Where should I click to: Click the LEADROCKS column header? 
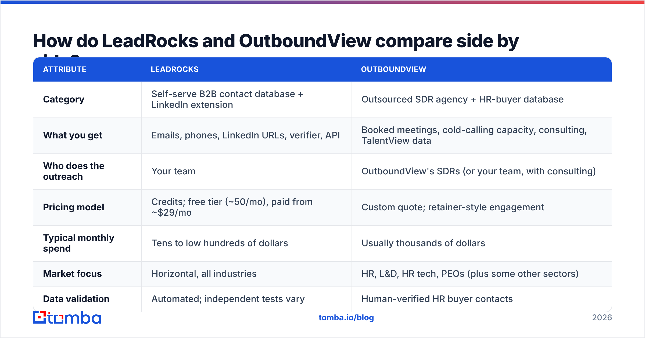coord(175,69)
